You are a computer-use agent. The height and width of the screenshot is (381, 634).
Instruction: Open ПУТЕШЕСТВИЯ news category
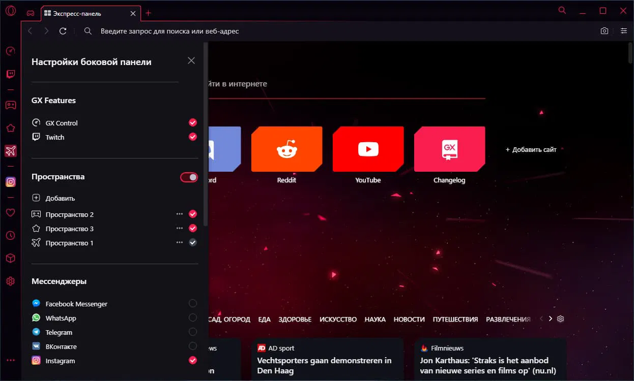[455, 319]
